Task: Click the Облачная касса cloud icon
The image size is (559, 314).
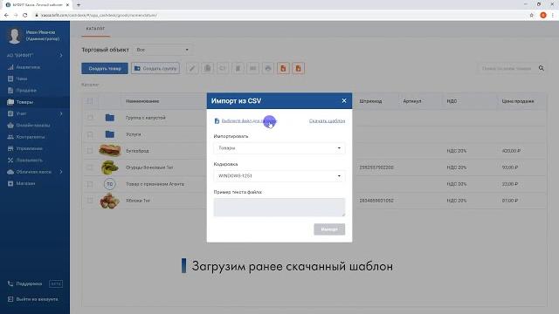Action: coord(10,172)
